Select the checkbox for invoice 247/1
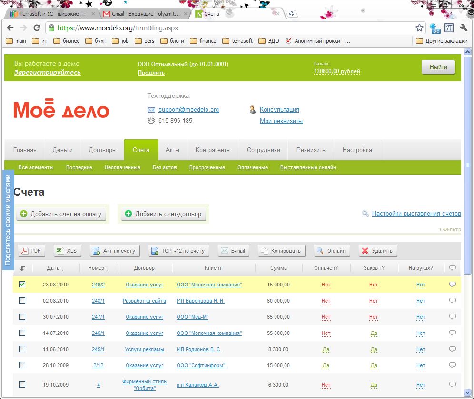The height and width of the screenshot is (399, 474). [22, 317]
